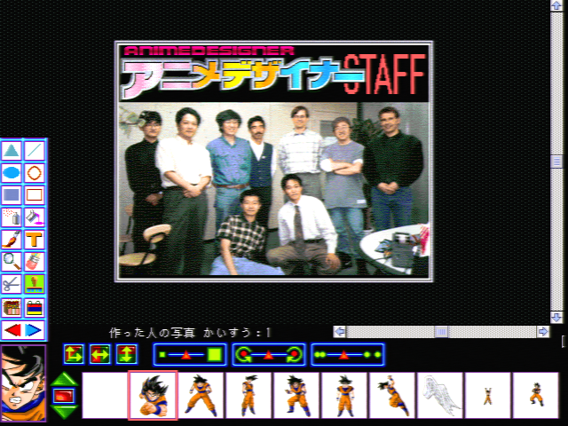Click the green down triangle by the stamps
Screen dimensions: 568x426
point(64,412)
